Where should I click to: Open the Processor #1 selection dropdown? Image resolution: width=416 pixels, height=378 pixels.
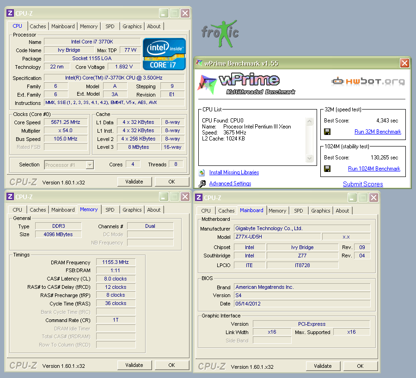[90, 165]
